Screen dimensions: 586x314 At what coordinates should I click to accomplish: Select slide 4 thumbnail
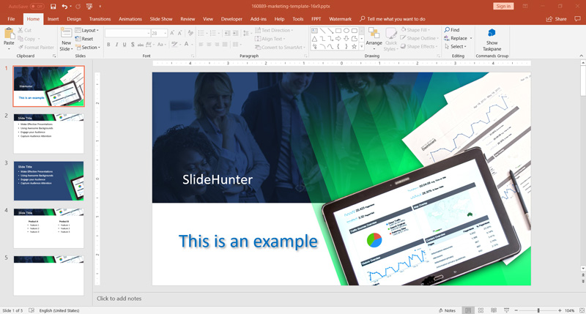pyautogui.click(x=48, y=228)
